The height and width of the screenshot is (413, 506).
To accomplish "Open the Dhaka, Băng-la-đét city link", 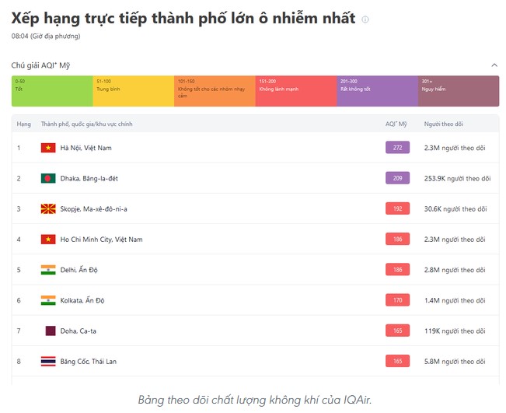I will click(x=89, y=178).
